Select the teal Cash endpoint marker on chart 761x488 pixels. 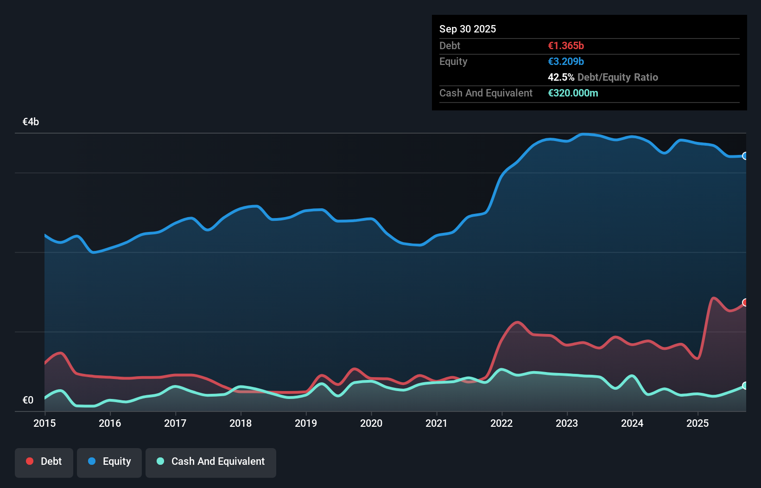click(x=745, y=385)
